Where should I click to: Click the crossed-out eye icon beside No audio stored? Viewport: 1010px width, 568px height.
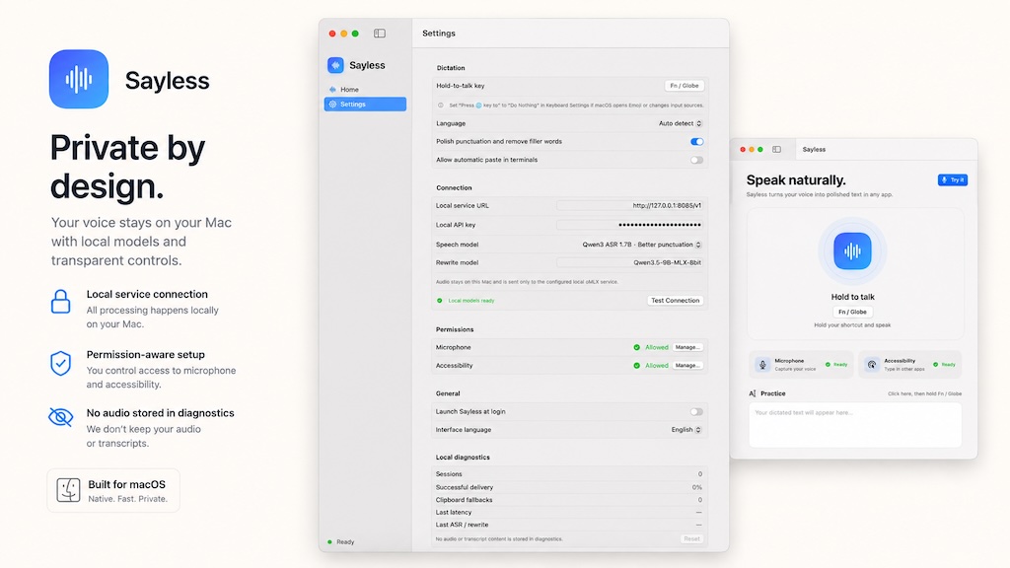point(60,417)
